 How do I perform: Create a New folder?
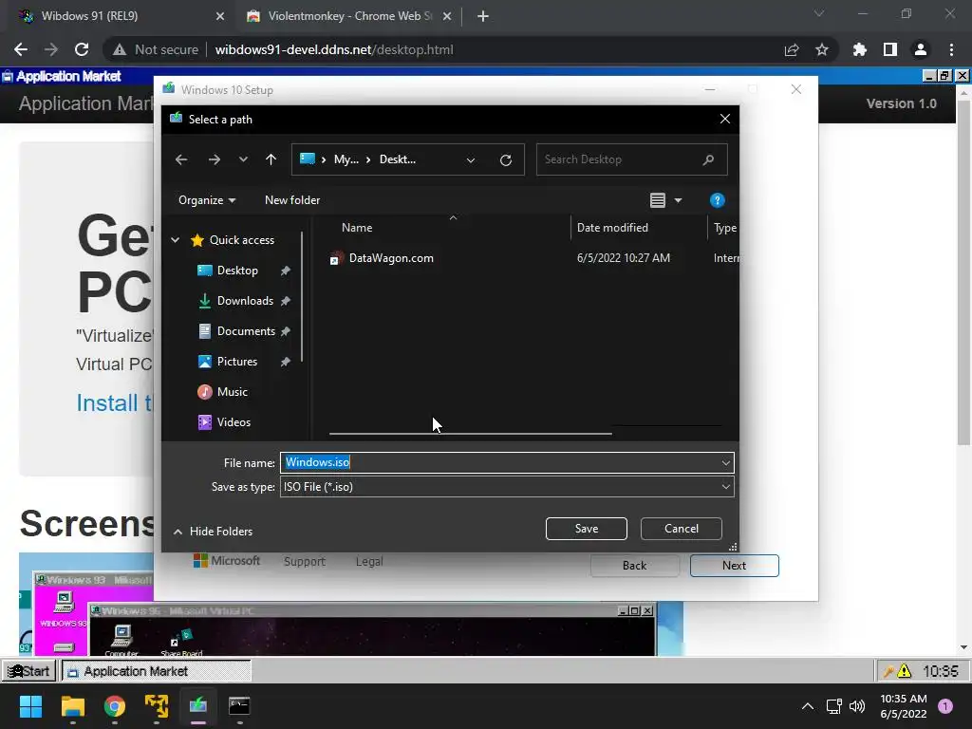pyautogui.click(x=292, y=200)
